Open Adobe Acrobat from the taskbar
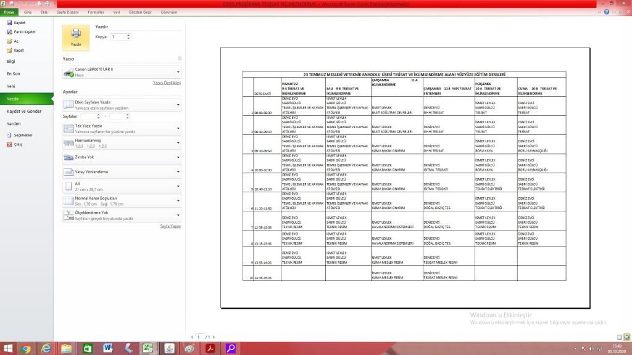Image resolution: width=632 pixels, height=355 pixels. [x=210, y=348]
